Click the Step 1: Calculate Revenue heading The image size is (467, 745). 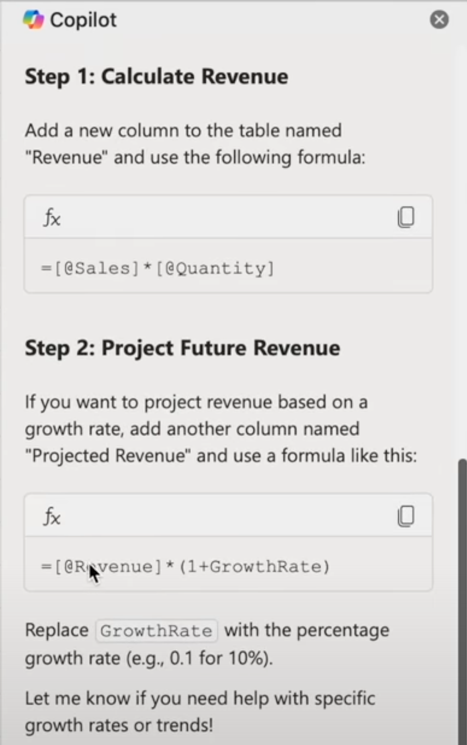coord(156,76)
